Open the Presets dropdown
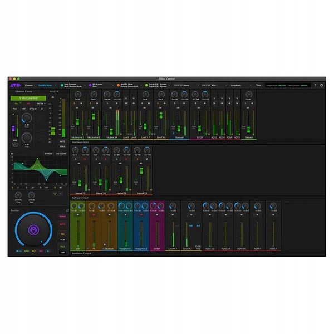Image resolution: width=334 pixels, height=334 pixels. 30,85
